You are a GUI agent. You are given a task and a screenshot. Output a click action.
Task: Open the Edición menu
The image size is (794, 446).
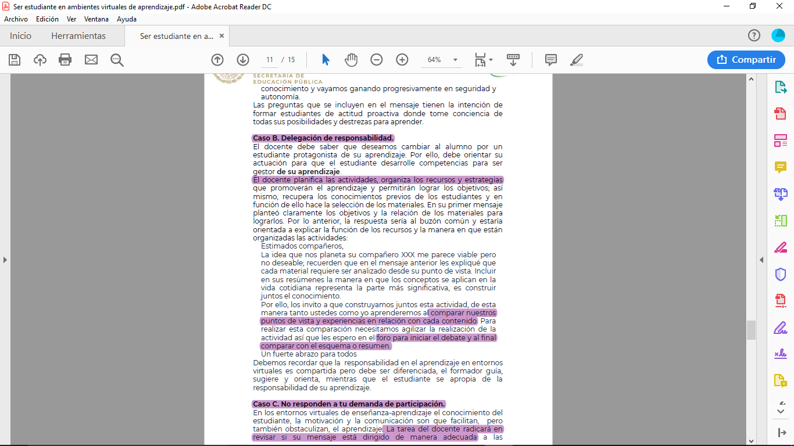[x=47, y=19]
